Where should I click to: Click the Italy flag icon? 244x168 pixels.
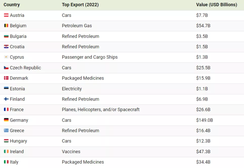coord(6,162)
